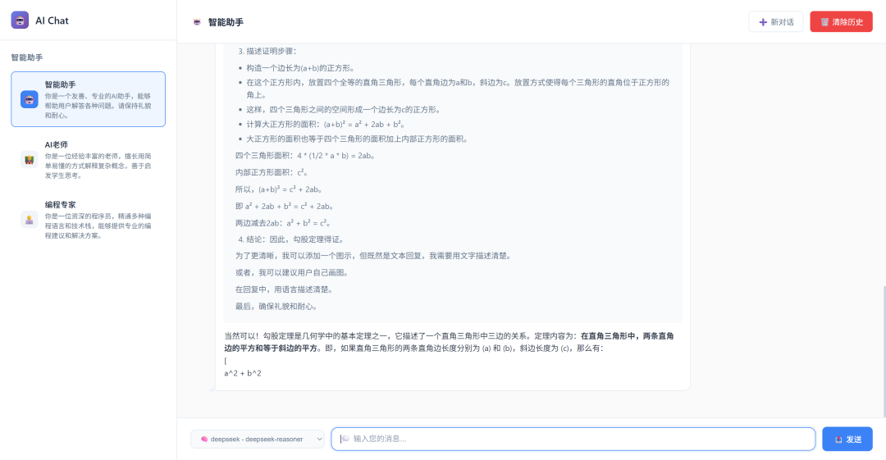Click the AI Chat logo icon

(x=20, y=20)
